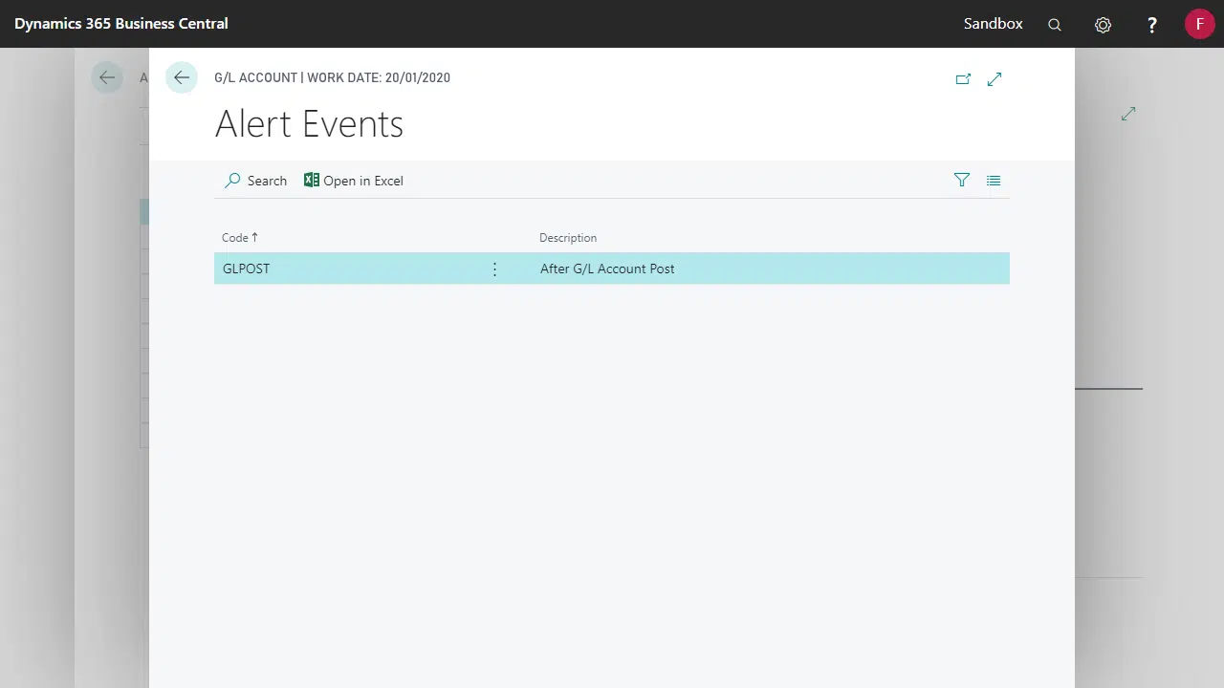1224x688 pixels.
Task: Open user account avatar F
Action: [1199, 24]
